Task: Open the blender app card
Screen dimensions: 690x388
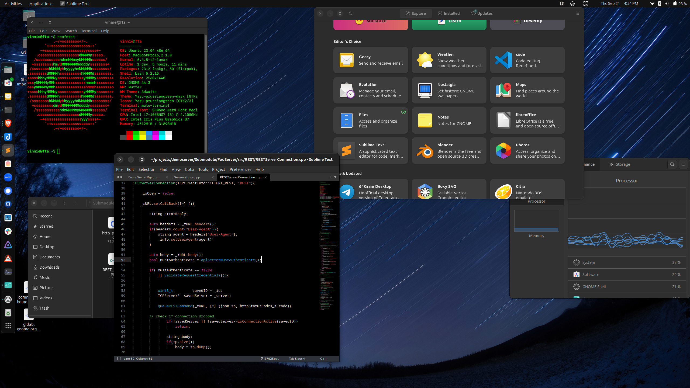Action: coord(449,151)
